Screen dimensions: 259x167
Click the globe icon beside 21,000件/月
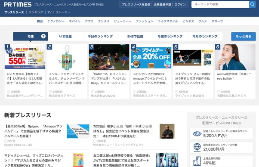197,147
